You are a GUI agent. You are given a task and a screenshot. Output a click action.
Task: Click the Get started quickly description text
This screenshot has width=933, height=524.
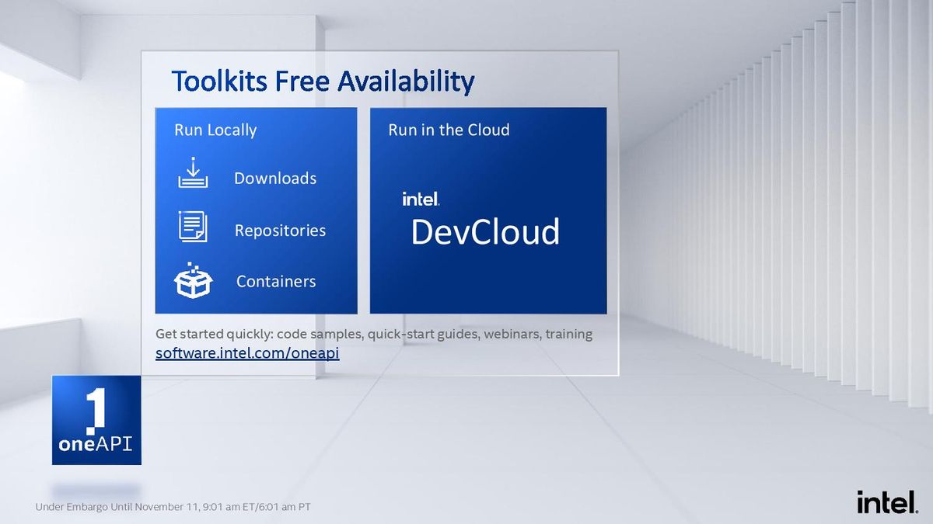[x=374, y=334]
